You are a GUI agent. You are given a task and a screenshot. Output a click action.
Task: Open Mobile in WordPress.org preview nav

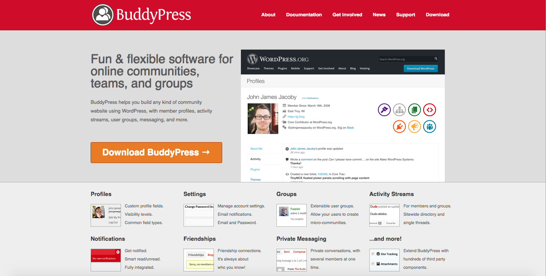click(295, 69)
